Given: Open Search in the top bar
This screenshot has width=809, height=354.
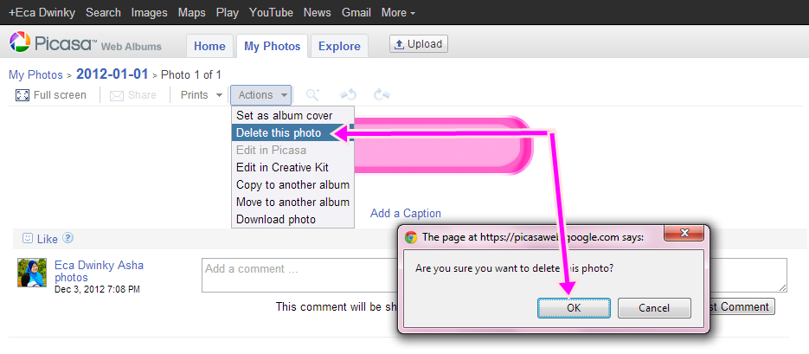Looking at the screenshot, I should point(103,12).
